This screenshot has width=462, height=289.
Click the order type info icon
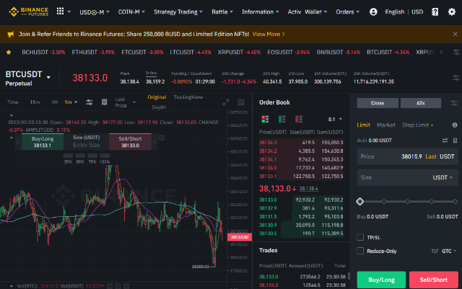coord(455,125)
